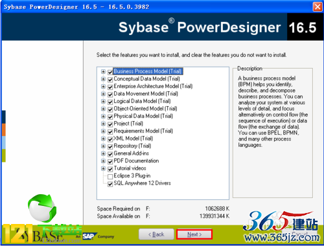Toggle the PDF Documentation checkbox
The width and height of the screenshot is (324, 246).
pos(110,162)
